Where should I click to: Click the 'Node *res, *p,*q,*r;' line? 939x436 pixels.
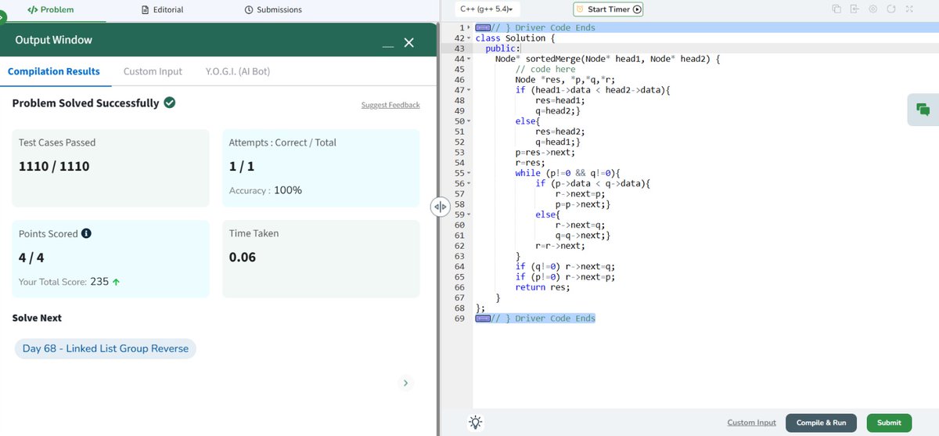[x=565, y=80]
